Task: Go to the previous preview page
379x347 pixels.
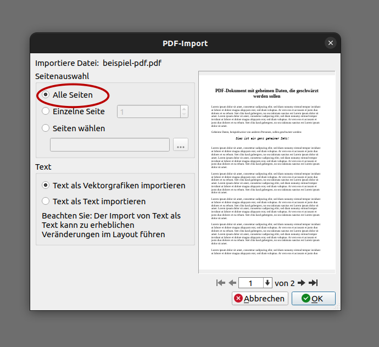Action: 232,283
